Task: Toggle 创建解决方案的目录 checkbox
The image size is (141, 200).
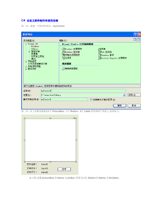Action: [x=91, y=100]
